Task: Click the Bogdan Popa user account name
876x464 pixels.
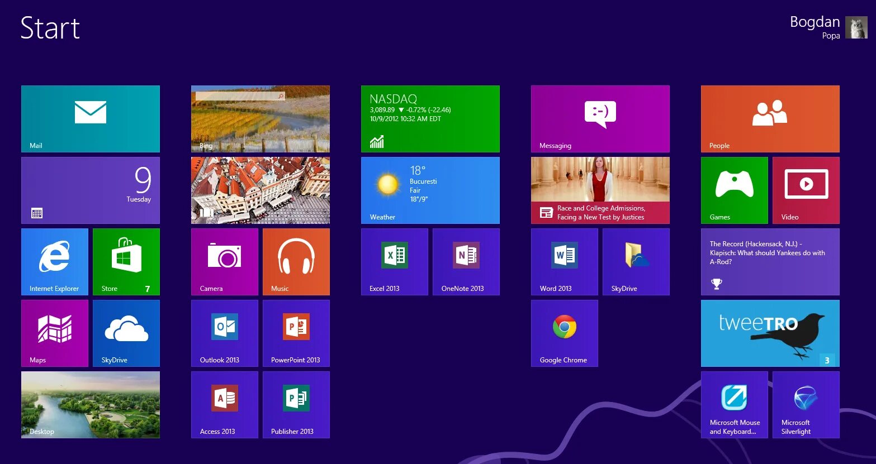Action: coord(815,27)
